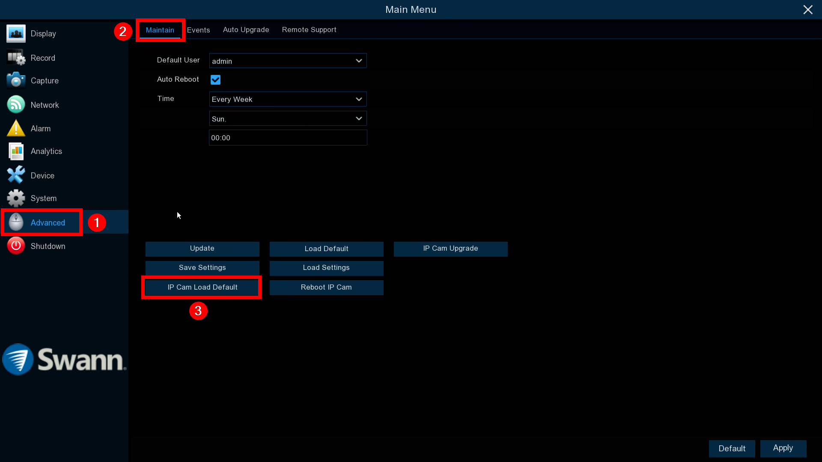This screenshot has height=462, width=822.
Task: Click the IP Cam Load Default button
Action: [x=202, y=287]
